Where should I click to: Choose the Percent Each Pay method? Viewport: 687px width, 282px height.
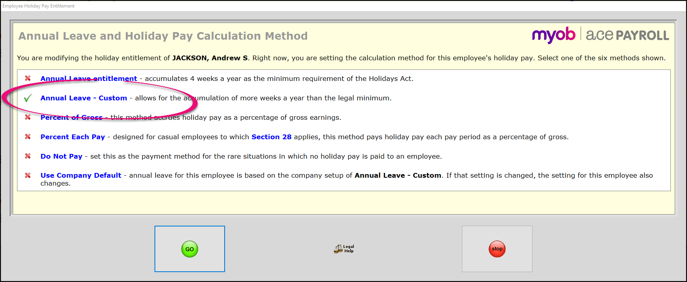click(73, 137)
